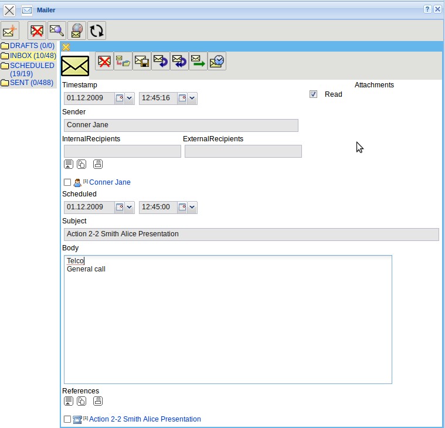Check the box next to Conner Jane recipient
Viewport: 445px width, 428px height.
coord(67,182)
